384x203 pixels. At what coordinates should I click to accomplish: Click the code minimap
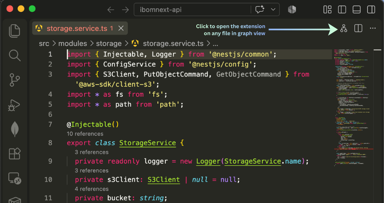[x=353, y=107]
